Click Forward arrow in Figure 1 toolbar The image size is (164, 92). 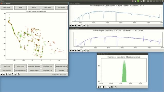pyautogui.click(x=6, y=74)
